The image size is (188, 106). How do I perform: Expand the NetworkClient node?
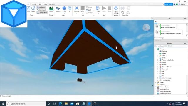(x=156, y=87)
